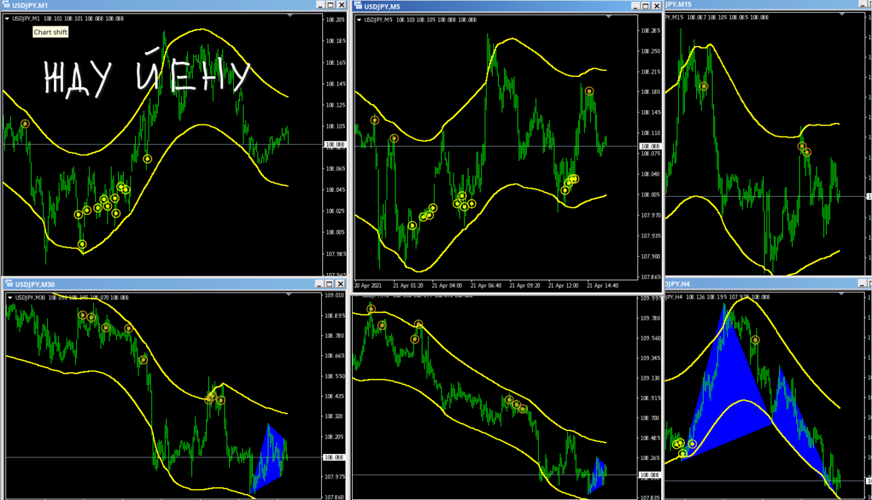Open the symbol dropdown arrow in the M30 chart

click(x=9, y=297)
